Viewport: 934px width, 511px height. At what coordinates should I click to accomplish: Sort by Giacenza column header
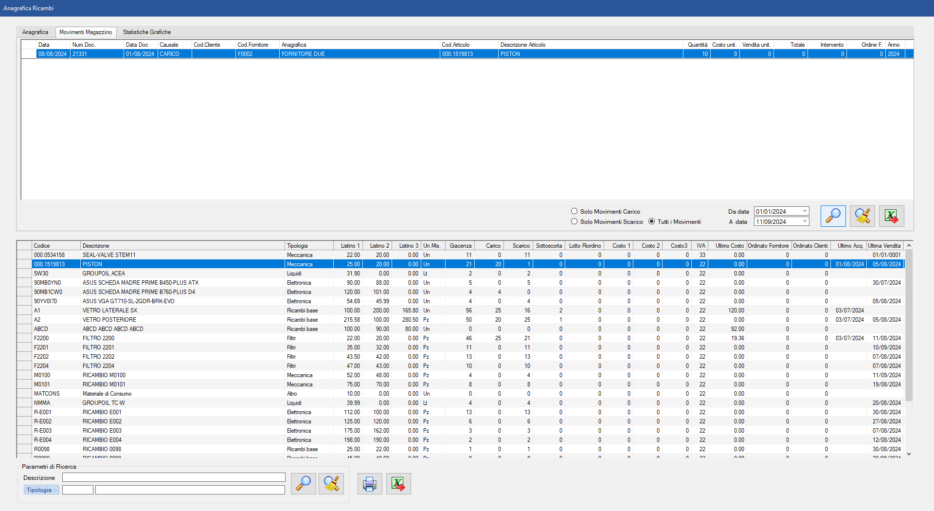click(x=460, y=246)
